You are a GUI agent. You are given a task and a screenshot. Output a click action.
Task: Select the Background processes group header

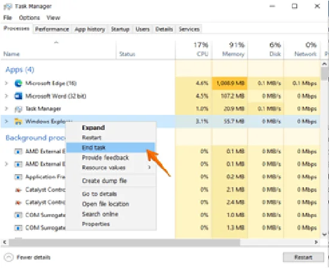pyautogui.click(x=35, y=138)
